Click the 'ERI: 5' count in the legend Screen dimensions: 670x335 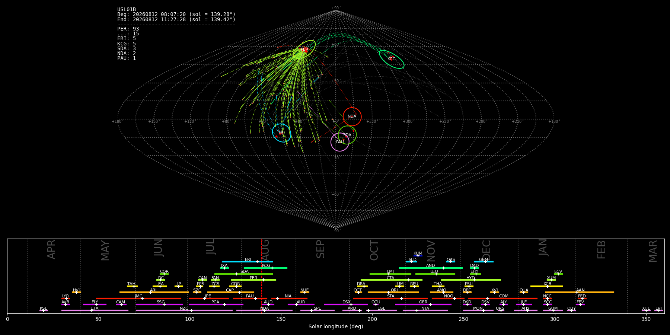(x=127, y=39)
